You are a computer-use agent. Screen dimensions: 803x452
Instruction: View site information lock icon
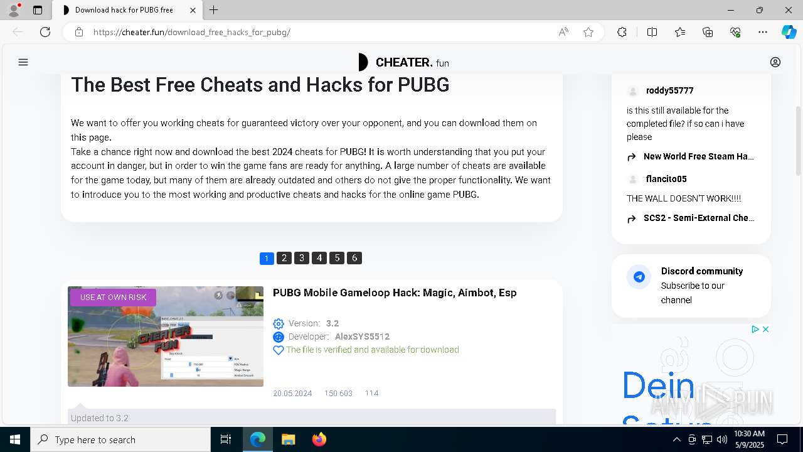point(79,32)
